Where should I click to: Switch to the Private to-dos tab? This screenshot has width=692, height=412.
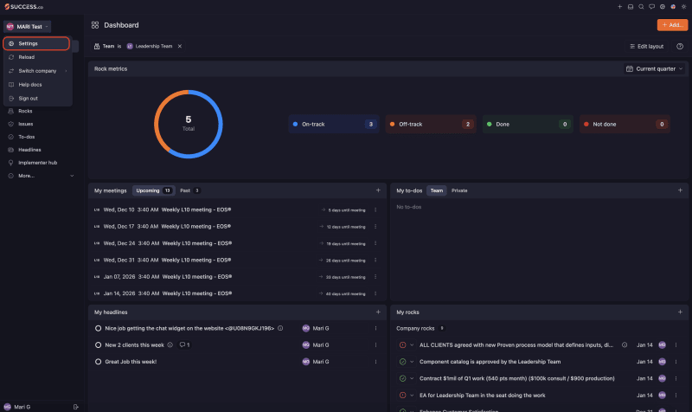click(459, 190)
